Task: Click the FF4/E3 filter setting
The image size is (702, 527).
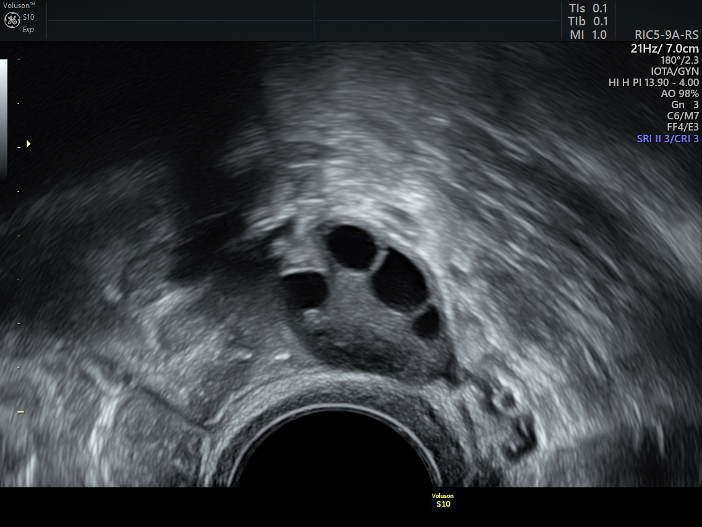Action: [683, 127]
